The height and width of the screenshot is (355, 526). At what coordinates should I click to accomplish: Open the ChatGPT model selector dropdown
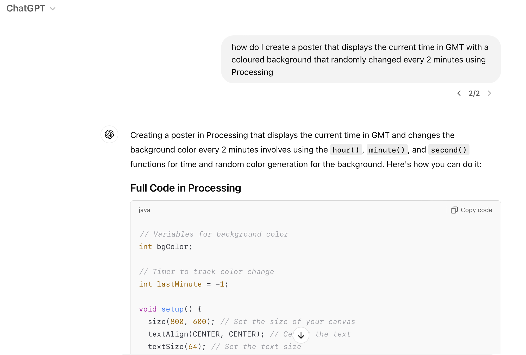point(31,8)
